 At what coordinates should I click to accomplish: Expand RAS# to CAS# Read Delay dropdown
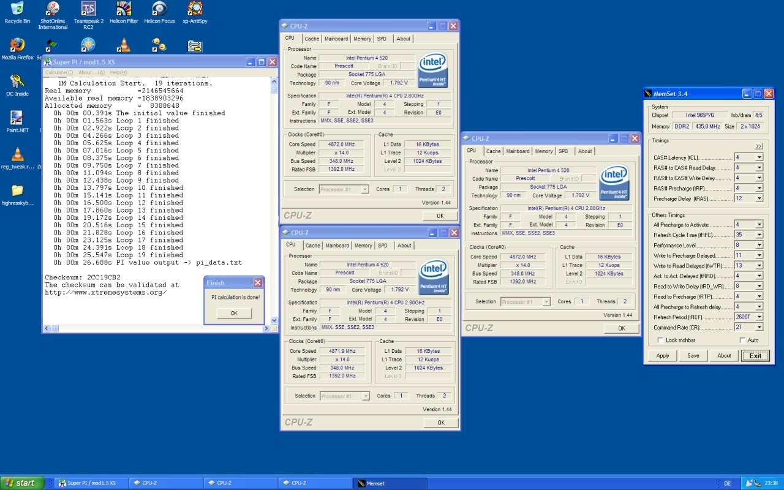pos(759,168)
